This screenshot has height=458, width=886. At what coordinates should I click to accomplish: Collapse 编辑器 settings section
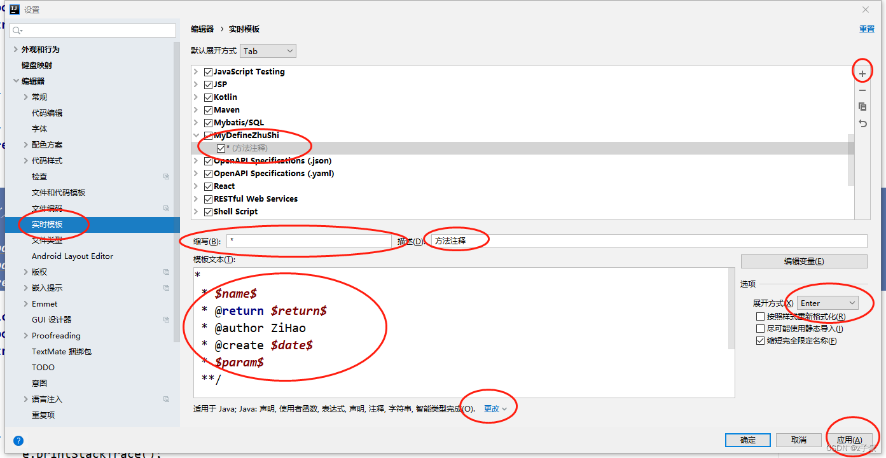coord(15,81)
